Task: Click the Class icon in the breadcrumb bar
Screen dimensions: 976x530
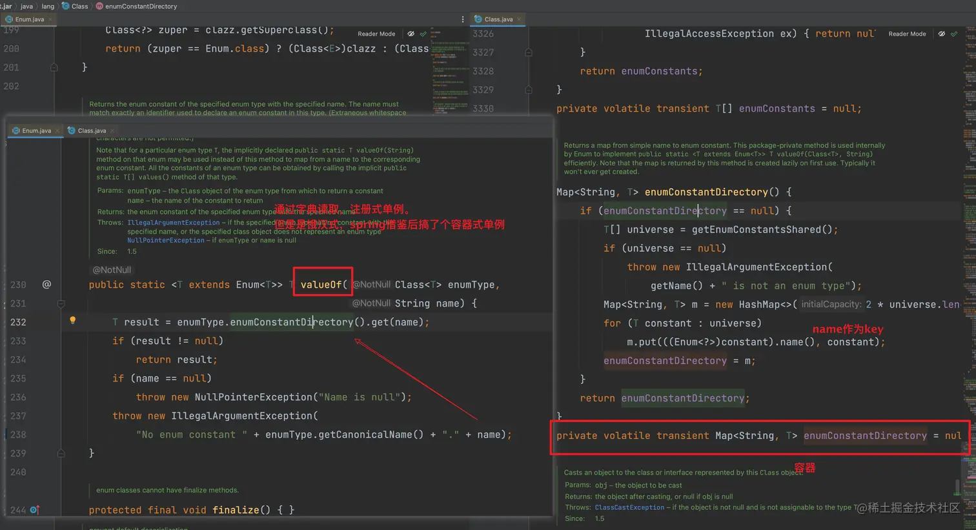Action: pos(65,6)
